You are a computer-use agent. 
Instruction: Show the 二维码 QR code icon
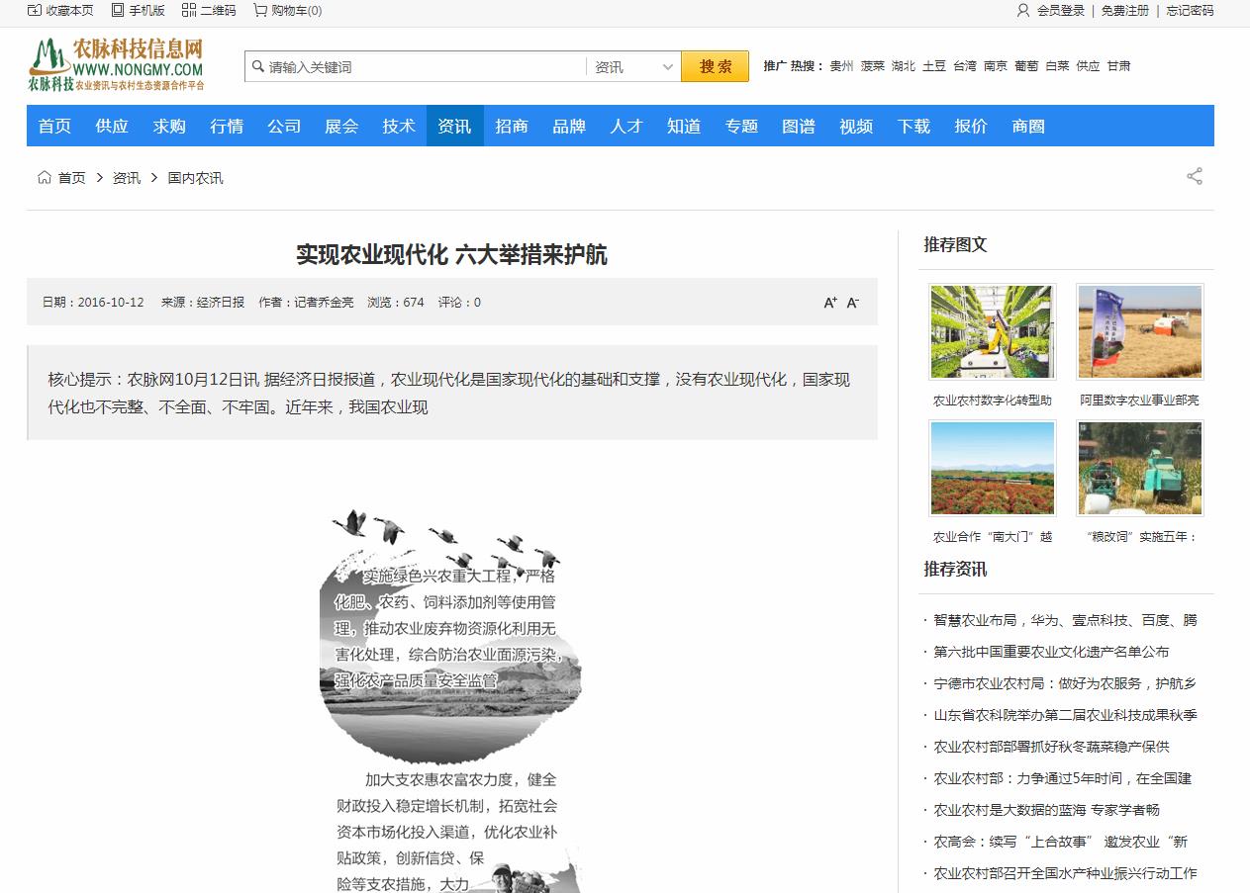tap(189, 10)
